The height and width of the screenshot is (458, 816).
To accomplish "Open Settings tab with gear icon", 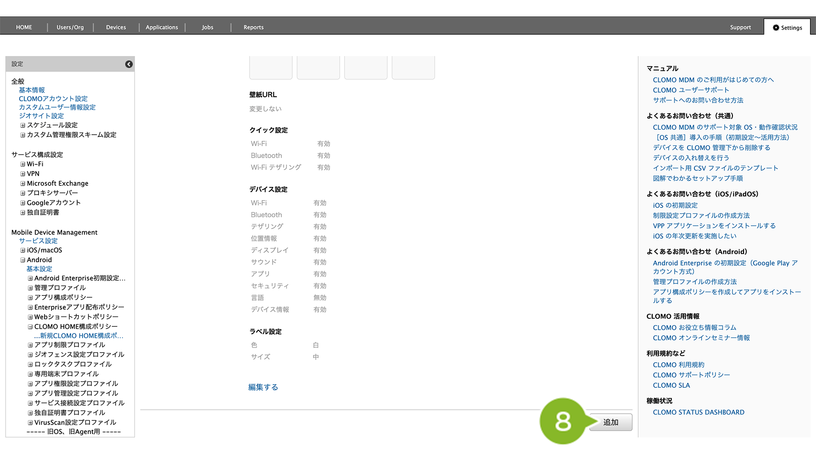I will click(787, 27).
